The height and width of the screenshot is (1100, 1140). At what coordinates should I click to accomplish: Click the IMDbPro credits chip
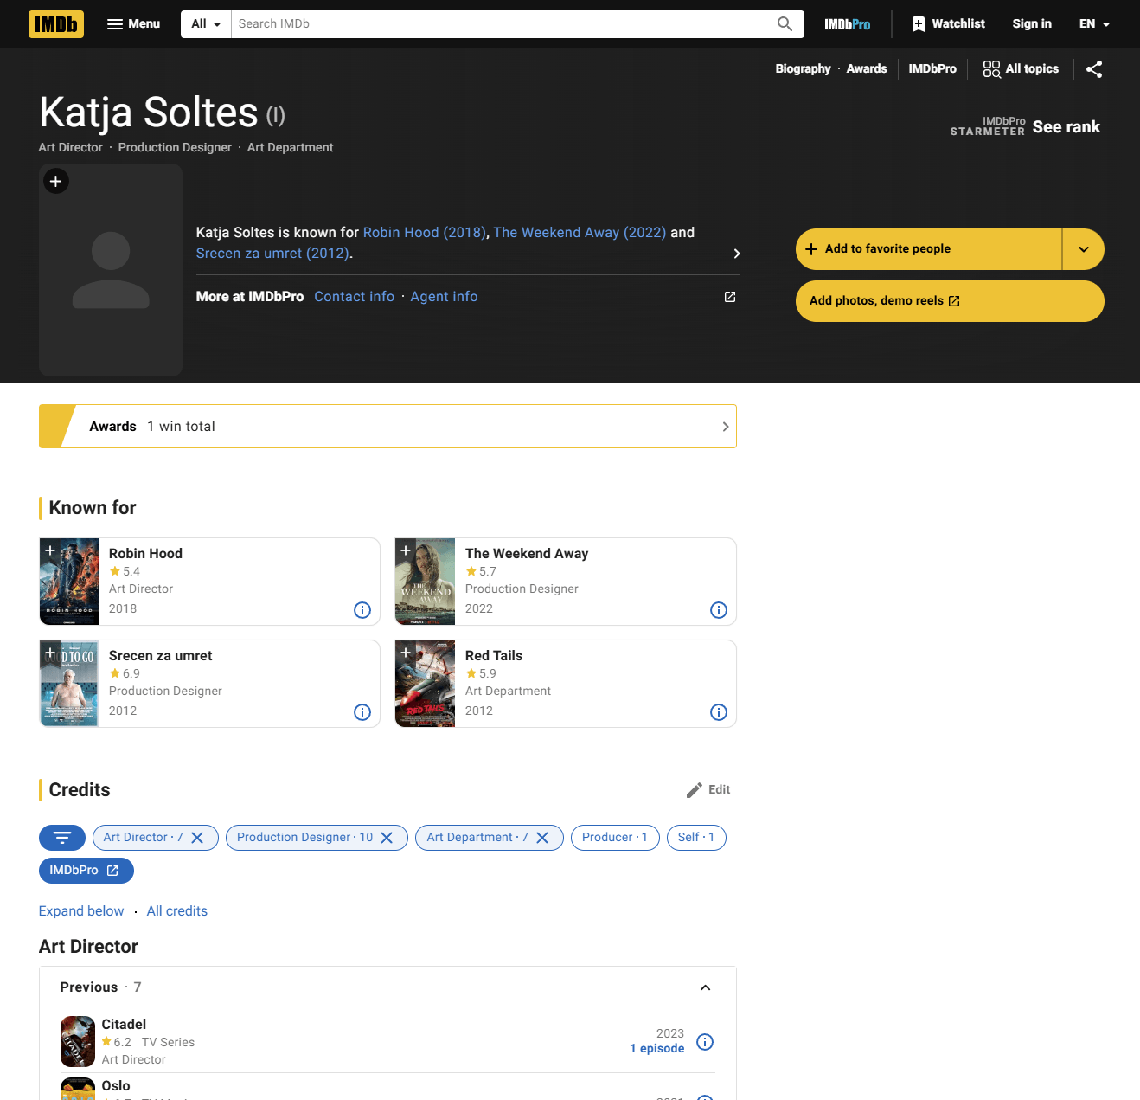click(86, 871)
